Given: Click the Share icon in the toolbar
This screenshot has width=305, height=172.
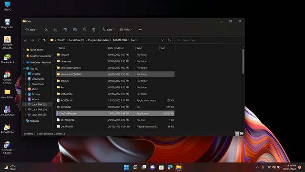Looking at the screenshot, I should 84,30.
